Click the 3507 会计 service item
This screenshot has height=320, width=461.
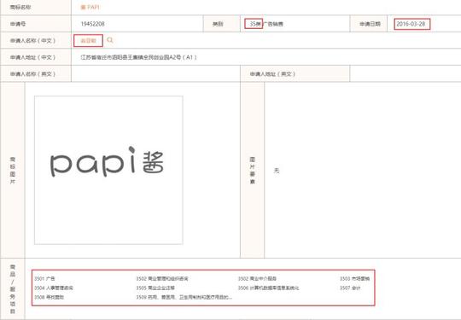(x=350, y=288)
